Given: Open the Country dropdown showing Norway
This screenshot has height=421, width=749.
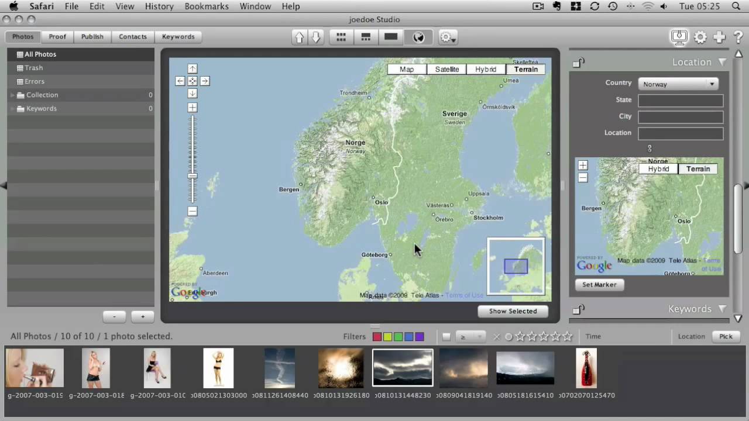Looking at the screenshot, I should tap(679, 84).
